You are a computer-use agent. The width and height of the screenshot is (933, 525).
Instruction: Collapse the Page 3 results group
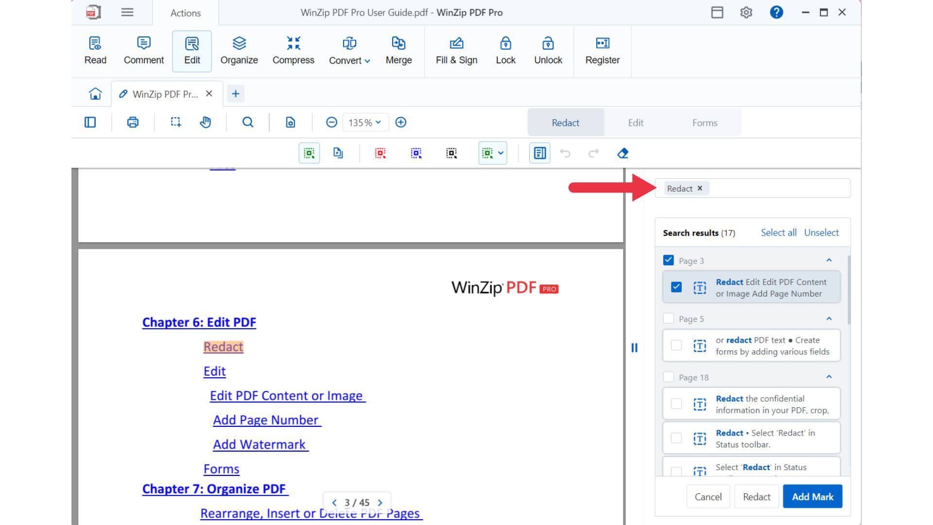pos(829,260)
